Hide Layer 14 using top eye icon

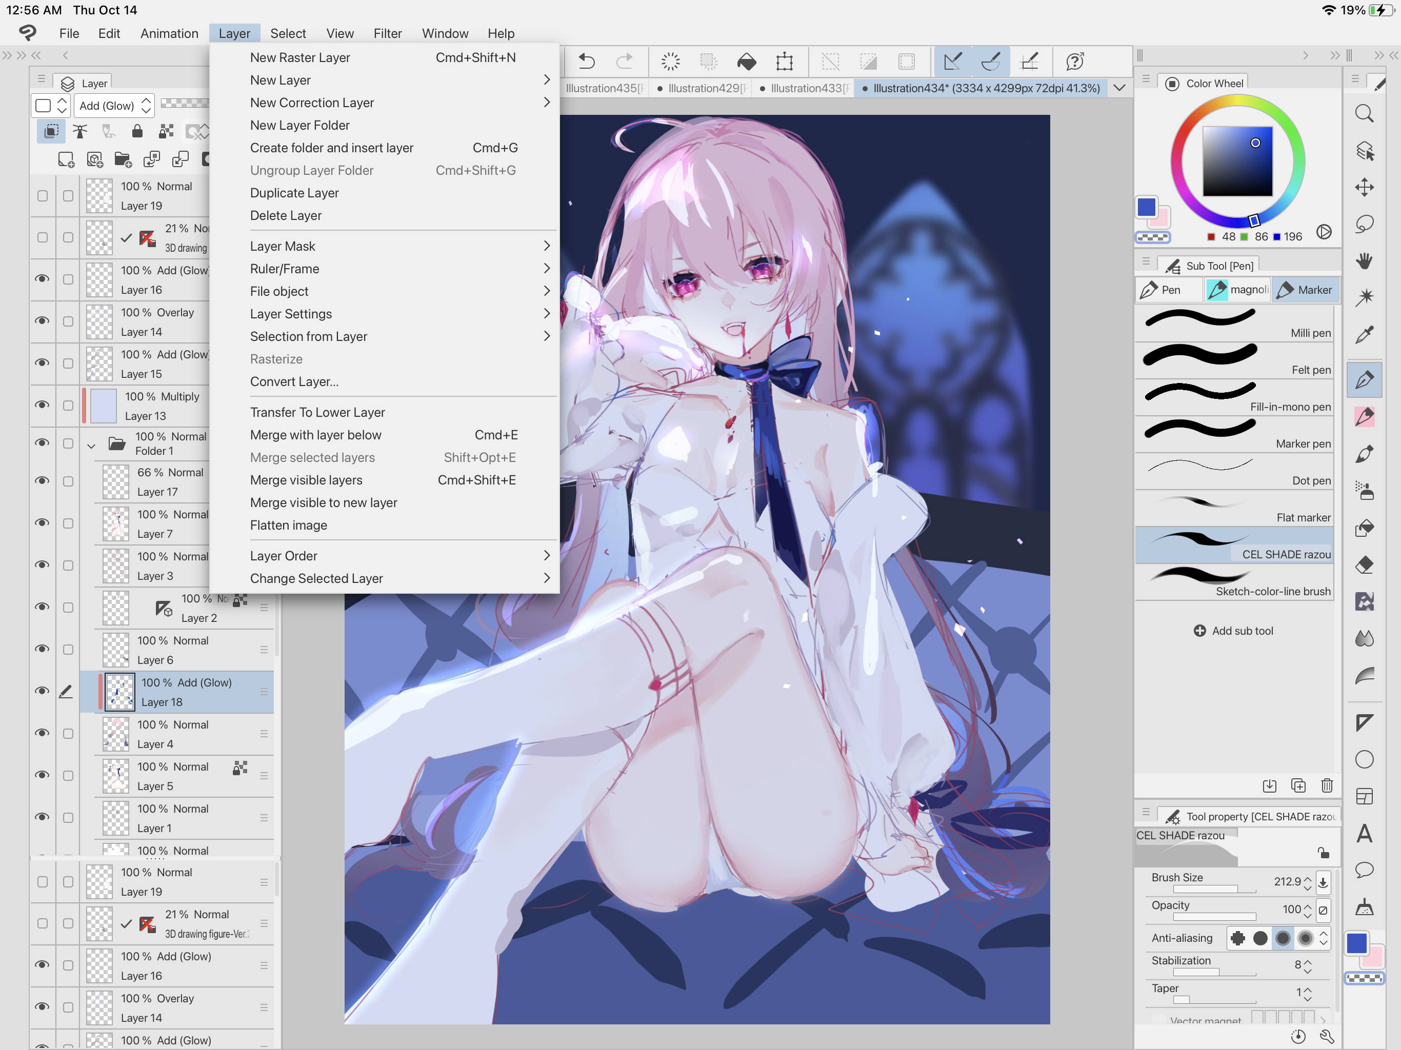click(42, 321)
